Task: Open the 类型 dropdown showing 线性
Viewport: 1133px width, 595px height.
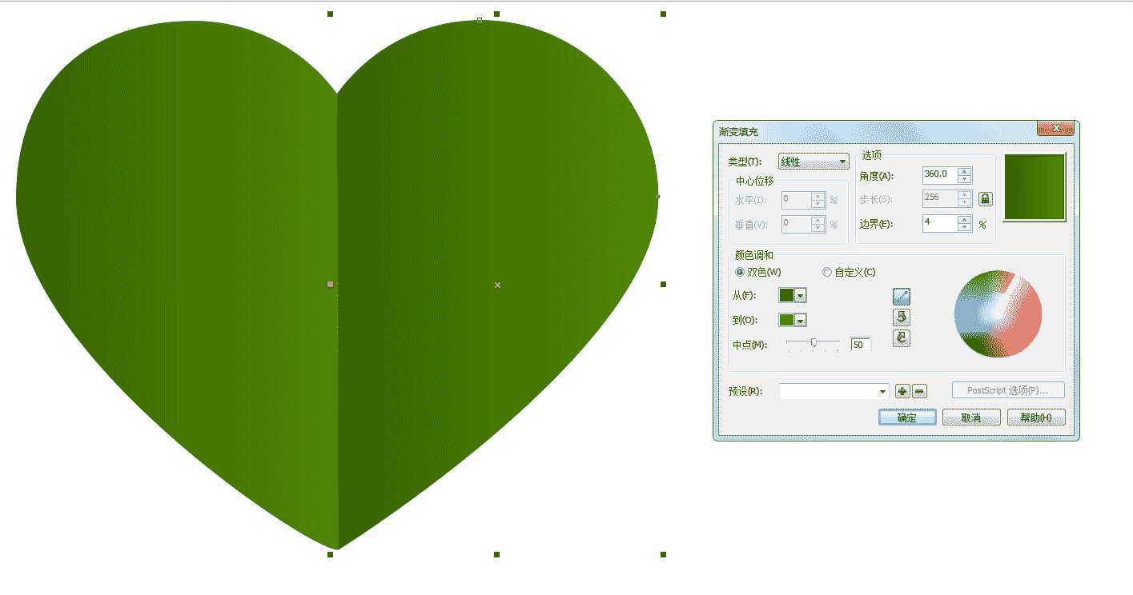Action: point(814,162)
